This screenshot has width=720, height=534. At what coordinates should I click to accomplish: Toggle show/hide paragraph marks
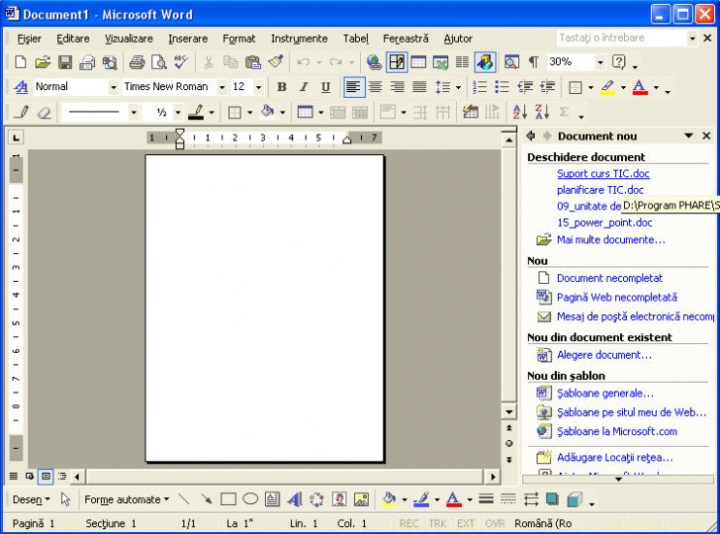tap(533, 62)
